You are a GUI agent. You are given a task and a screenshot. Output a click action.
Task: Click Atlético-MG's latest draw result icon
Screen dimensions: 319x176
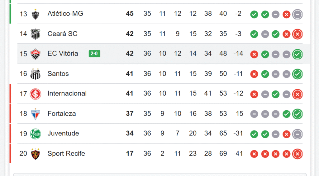click(x=298, y=14)
